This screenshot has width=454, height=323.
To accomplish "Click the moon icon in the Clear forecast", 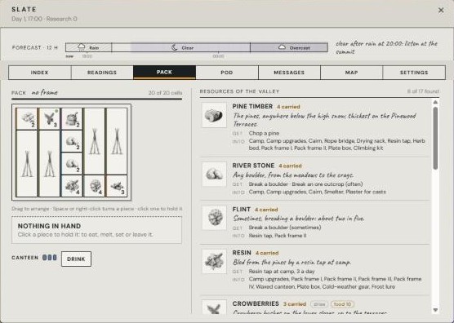I will click(174, 47).
